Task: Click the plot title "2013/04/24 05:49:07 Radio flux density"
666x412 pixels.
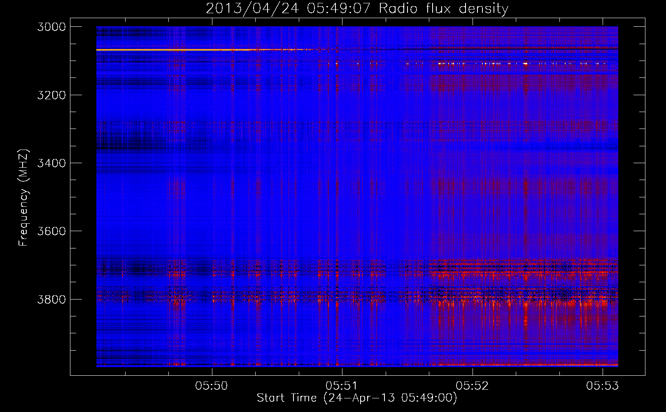Action: (357, 9)
